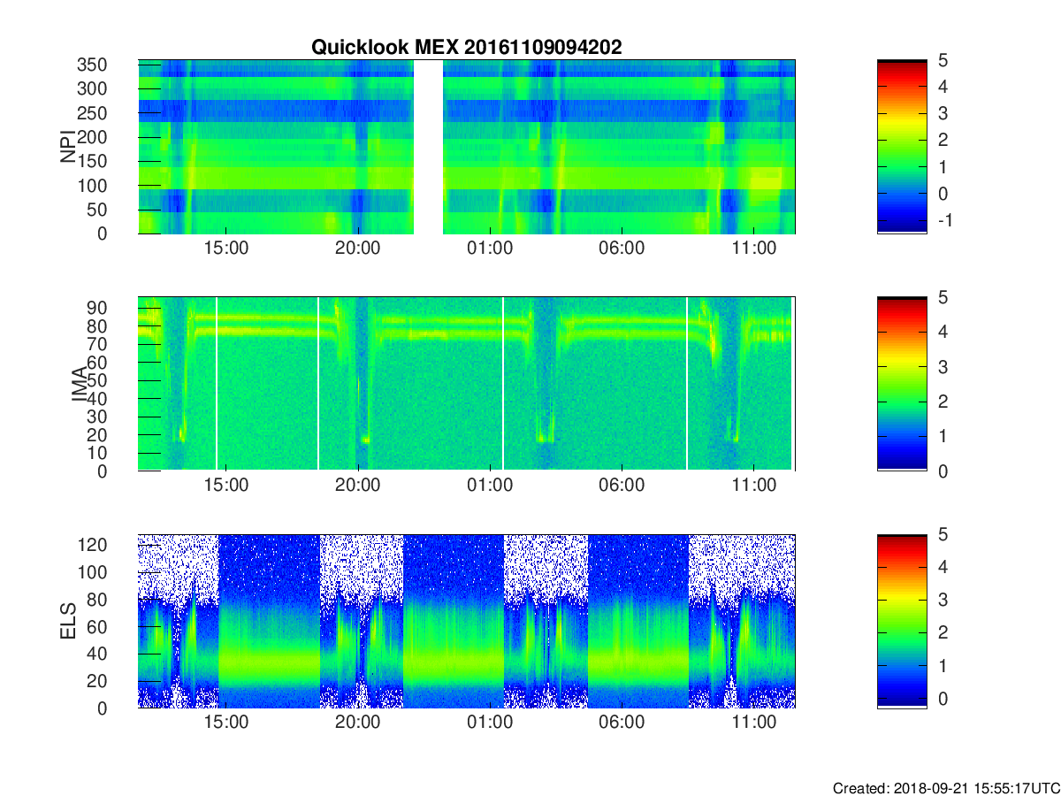
Task: Click the plot title Quicklook MEX 20161109094202
Action: pos(466,48)
